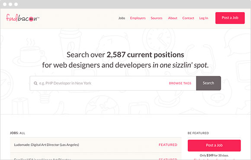Image resolution: width=251 pixels, height=160 pixels.
Task: Open BROWSE TAGS in the search bar
Action: tap(180, 83)
